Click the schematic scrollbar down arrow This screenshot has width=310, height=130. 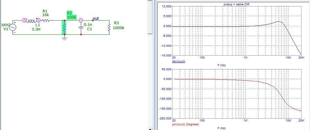coord(150,129)
